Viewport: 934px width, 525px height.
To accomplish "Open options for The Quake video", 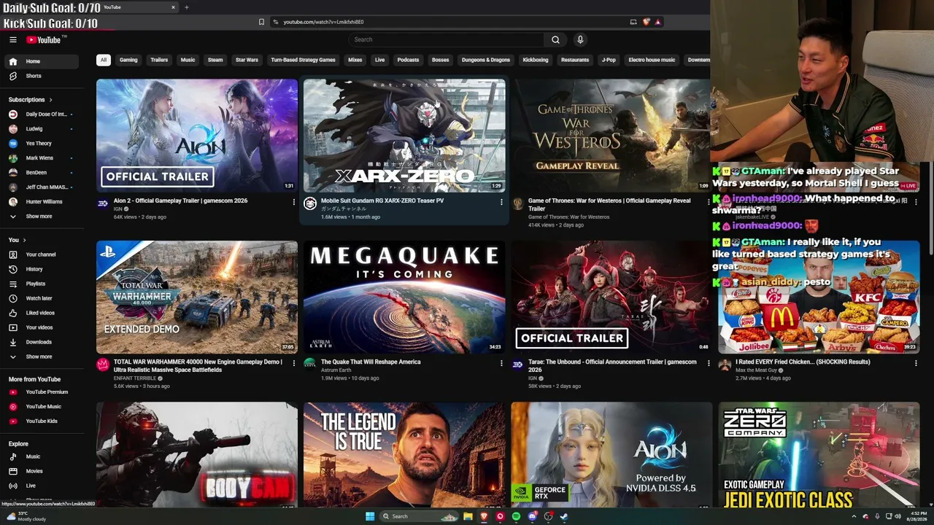I will 501,363.
